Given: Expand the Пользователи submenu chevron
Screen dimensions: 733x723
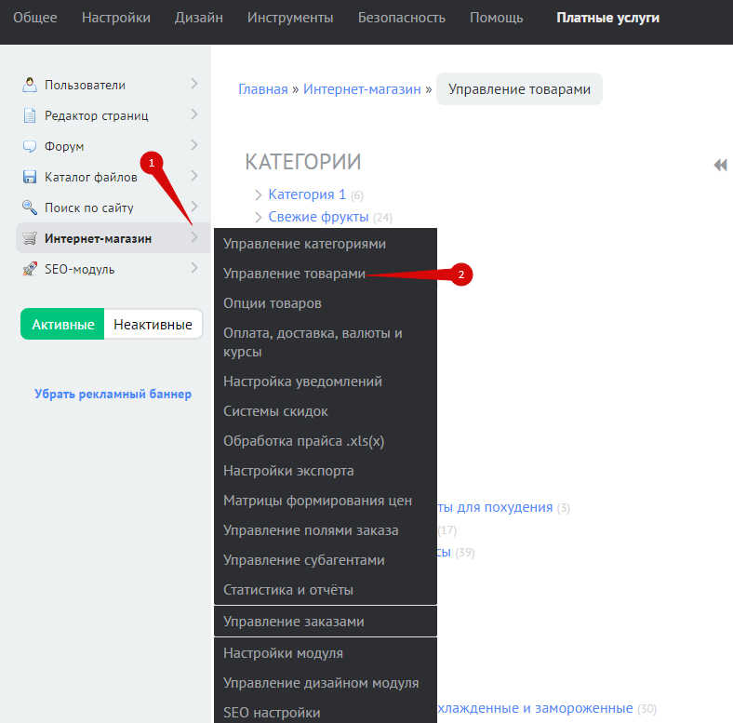Looking at the screenshot, I should pyautogui.click(x=193, y=84).
